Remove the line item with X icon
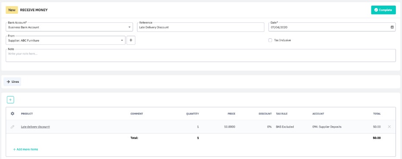 [389, 127]
